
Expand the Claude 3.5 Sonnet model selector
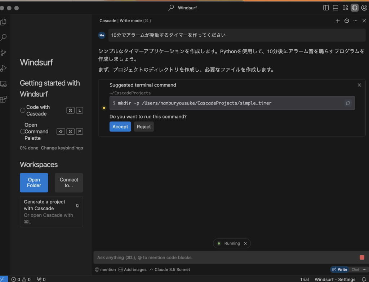click(170, 269)
